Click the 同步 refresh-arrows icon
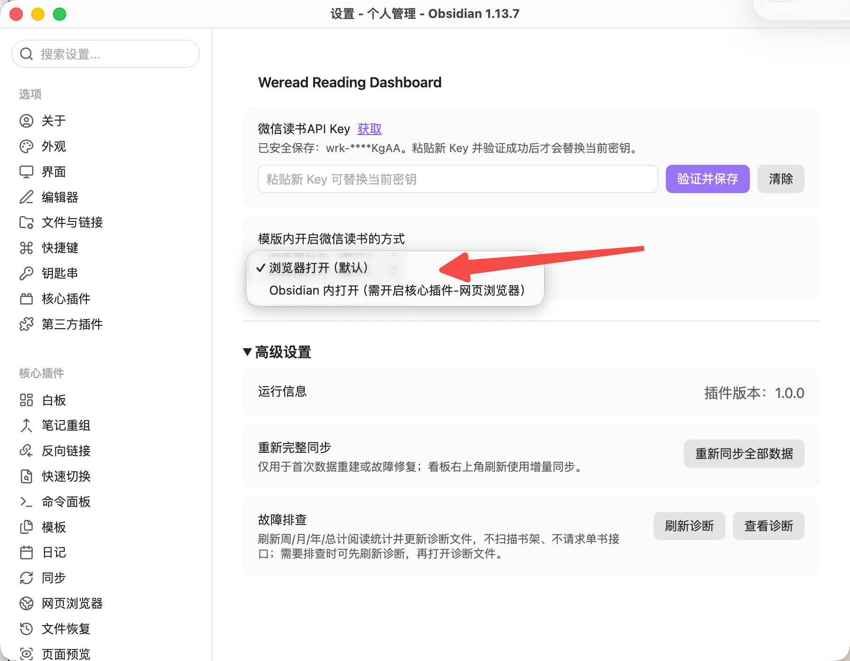850x661 pixels. pos(26,578)
